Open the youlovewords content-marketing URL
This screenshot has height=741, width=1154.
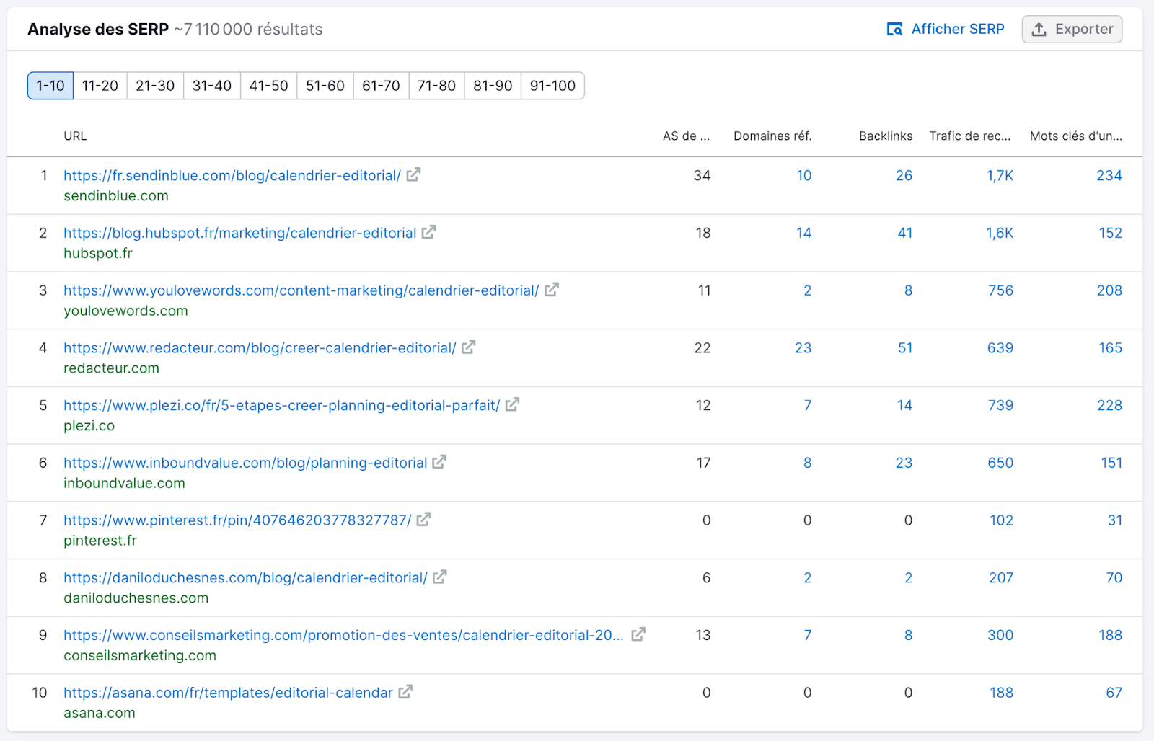click(301, 290)
